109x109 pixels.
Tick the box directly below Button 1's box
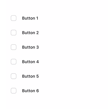(x=13, y=33)
